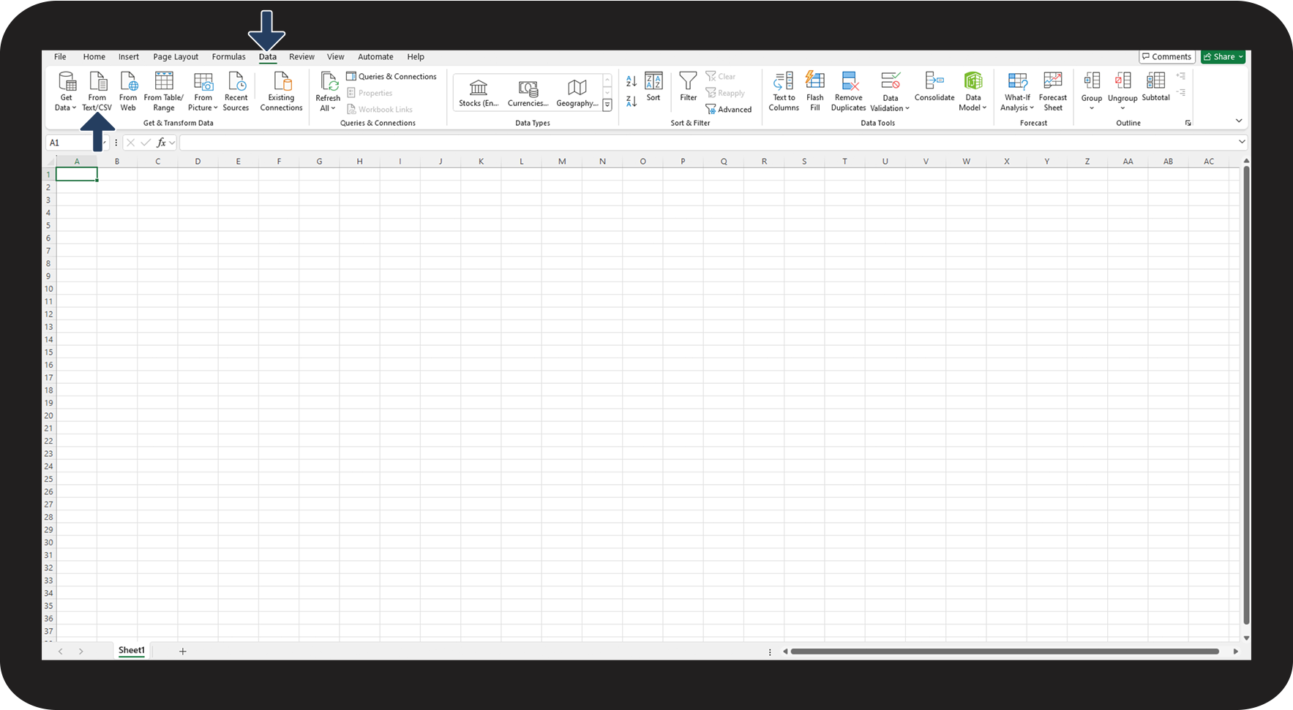Expand the Data Types gallery
Viewport: 1293px width, 710px height.
point(607,105)
